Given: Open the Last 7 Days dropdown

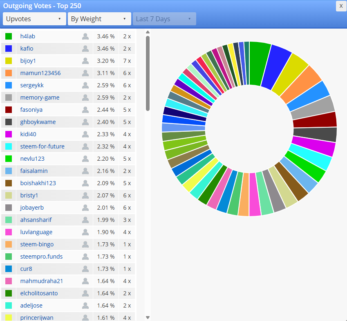Looking at the screenshot, I should click(164, 19).
